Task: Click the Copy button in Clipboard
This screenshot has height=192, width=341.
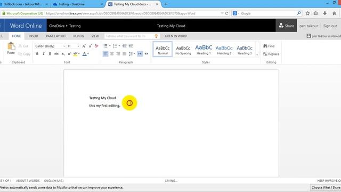Action: [x=24, y=54]
